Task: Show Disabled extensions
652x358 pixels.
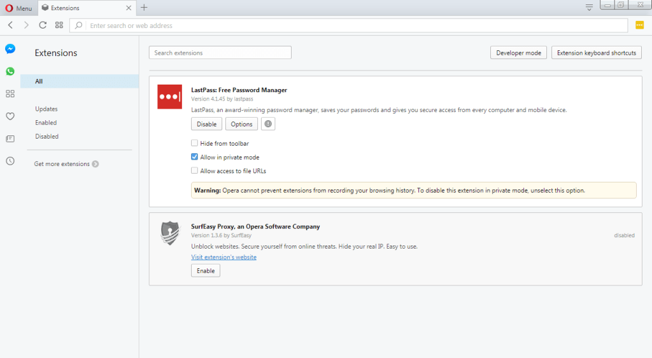Action: pyautogui.click(x=46, y=136)
